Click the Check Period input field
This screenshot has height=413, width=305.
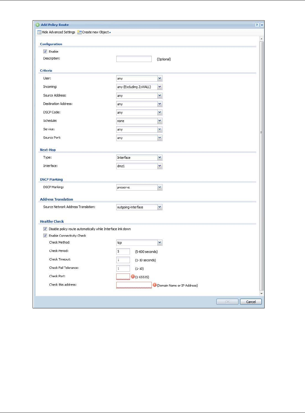point(123,251)
